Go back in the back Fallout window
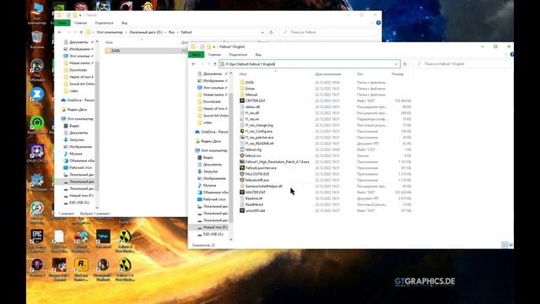The height and width of the screenshot is (304, 540). 60,32
